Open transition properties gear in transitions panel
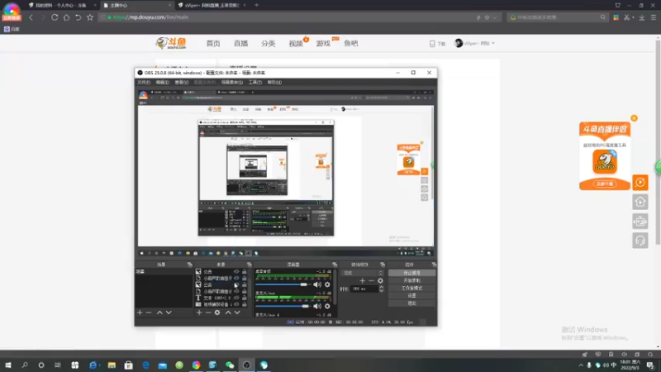This screenshot has height=372, width=661. 380,280
